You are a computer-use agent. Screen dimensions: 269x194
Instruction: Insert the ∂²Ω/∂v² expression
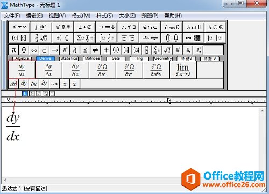(129, 70)
